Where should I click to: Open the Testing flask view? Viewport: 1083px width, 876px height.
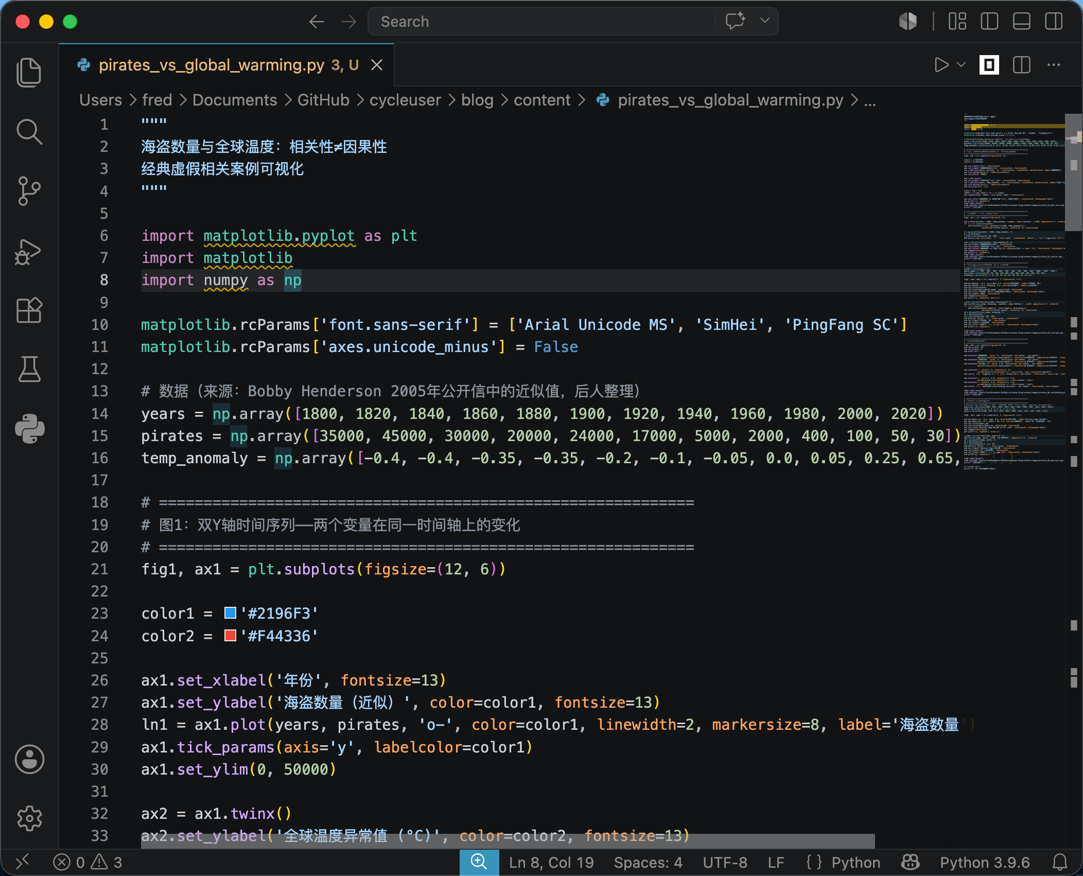[29, 369]
